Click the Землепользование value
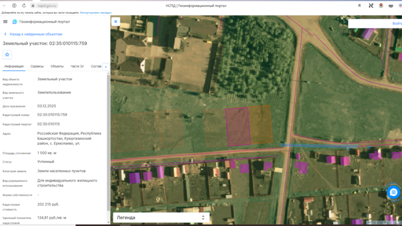 pos(54,92)
